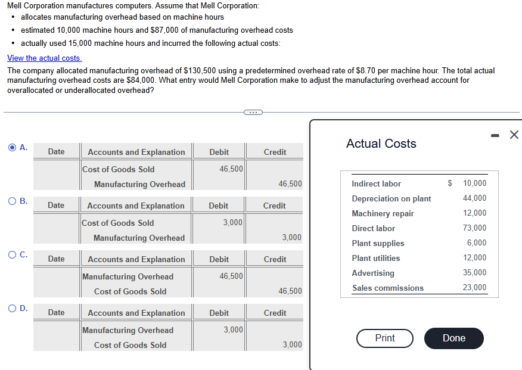Click option B's Cost of Goods Sold entry
Image resolution: width=522 pixels, height=370 pixels.
click(118, 223)
